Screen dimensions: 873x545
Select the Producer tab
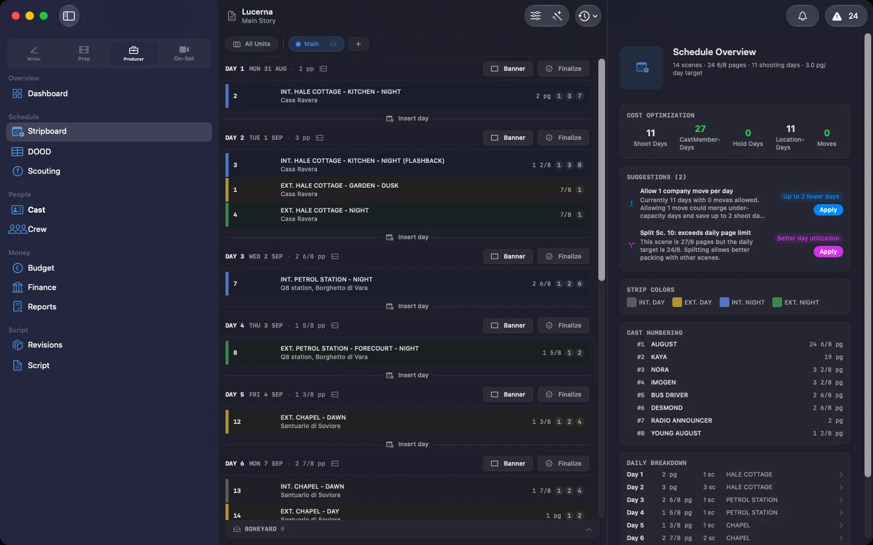pyautogui.click(x=134, y=53)
